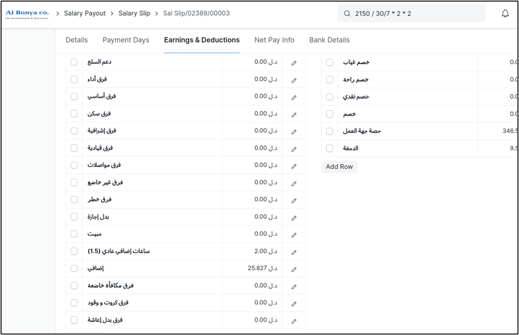This screenshot has width=519, height=335.
Task: Edit the فرق خطر row pencil icon
Action: [294, 200]
